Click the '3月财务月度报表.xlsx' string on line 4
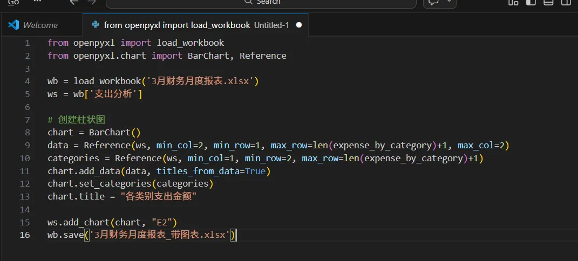Screen dimensions: 578x261 click(x=201, y=81)
